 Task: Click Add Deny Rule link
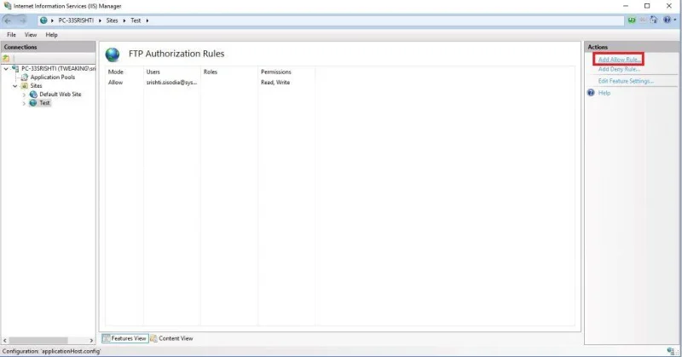(x=619, y=69)
